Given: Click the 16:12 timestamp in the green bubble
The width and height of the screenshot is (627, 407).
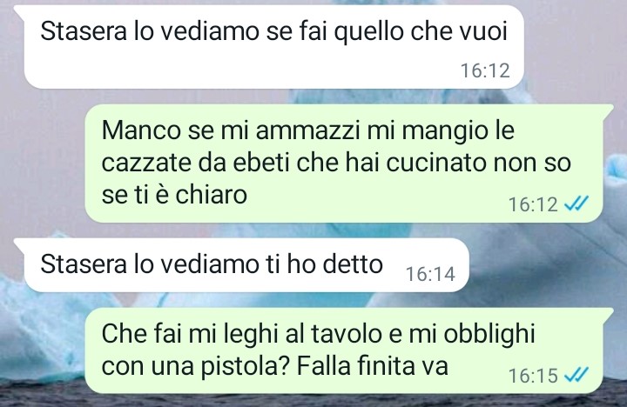Looking at the screenshot, I should tap(533, 204).
